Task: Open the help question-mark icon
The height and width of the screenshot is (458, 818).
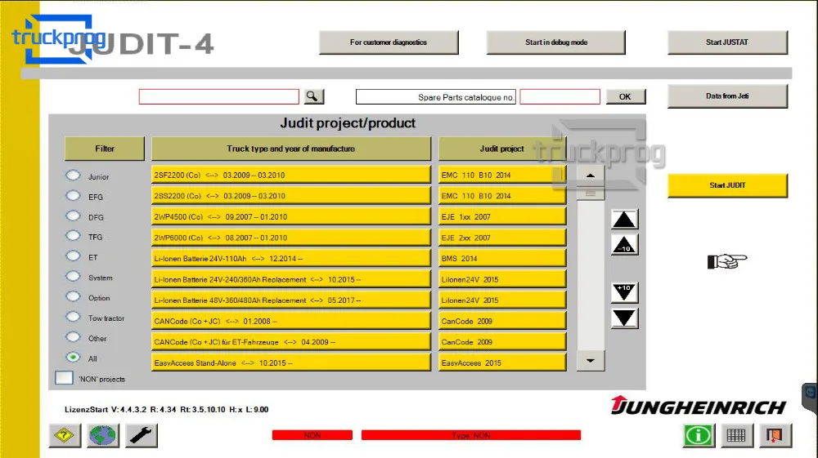Action: click(x=65, y=435)
